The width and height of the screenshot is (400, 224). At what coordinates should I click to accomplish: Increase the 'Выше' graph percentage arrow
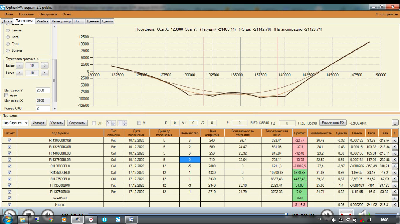(x=45, y=65)
